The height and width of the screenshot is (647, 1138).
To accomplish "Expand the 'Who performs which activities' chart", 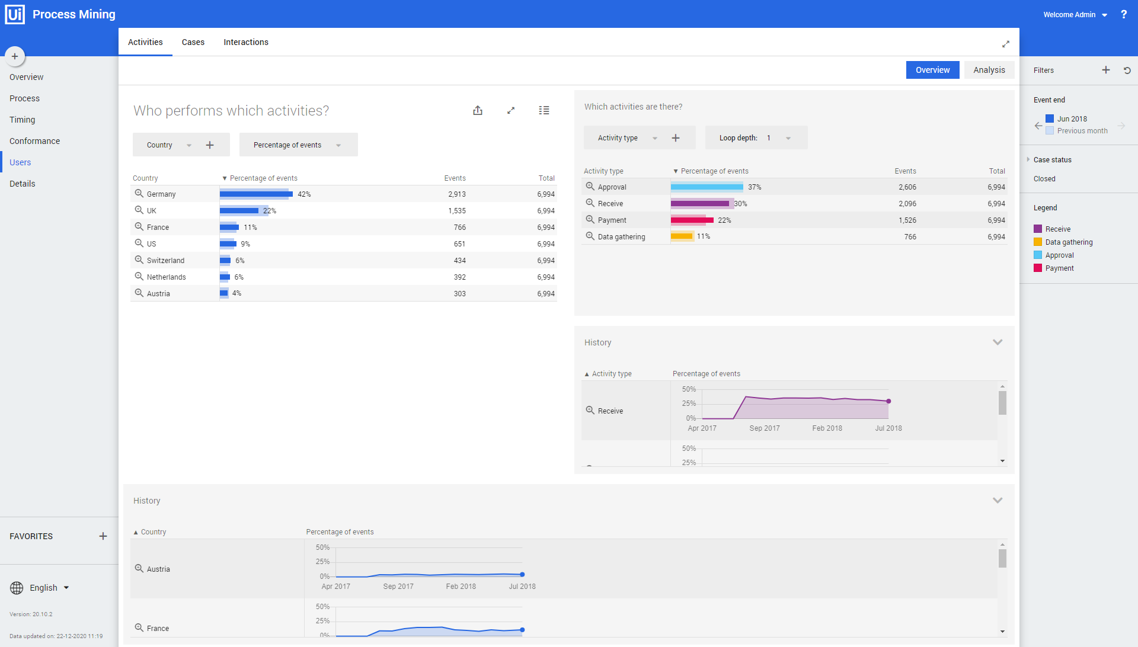I will pos(511,110).
